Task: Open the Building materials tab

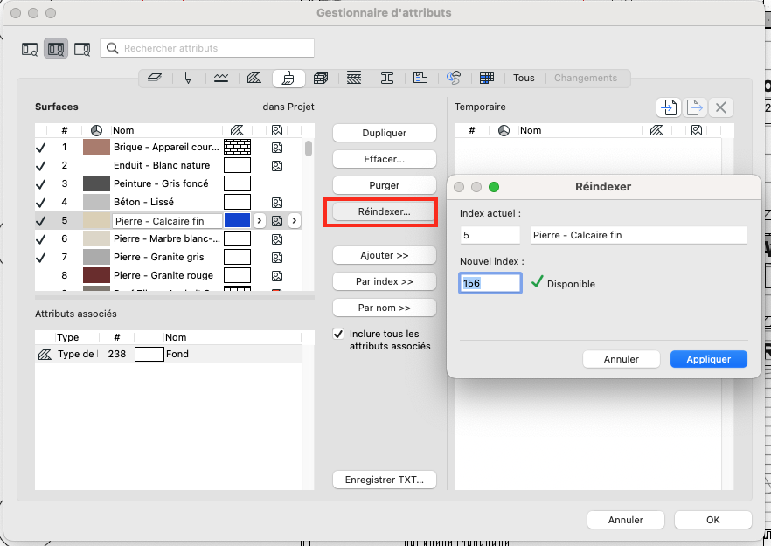Action: [x=321, y=78]
